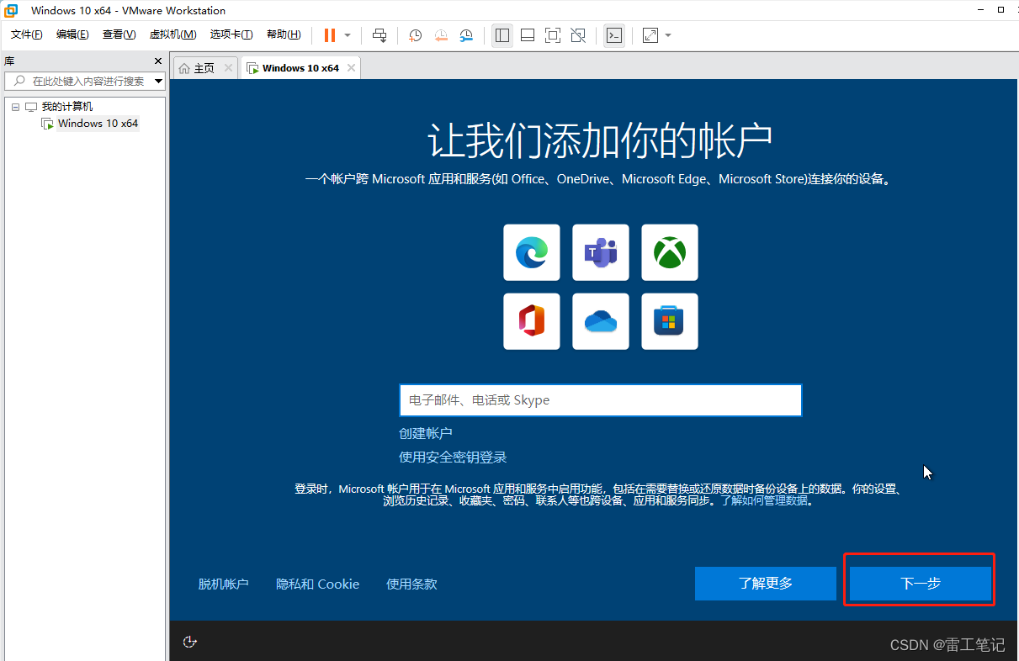
Task: Open the stretch mode dropdown arrow
Action: [x=668, y=35]
